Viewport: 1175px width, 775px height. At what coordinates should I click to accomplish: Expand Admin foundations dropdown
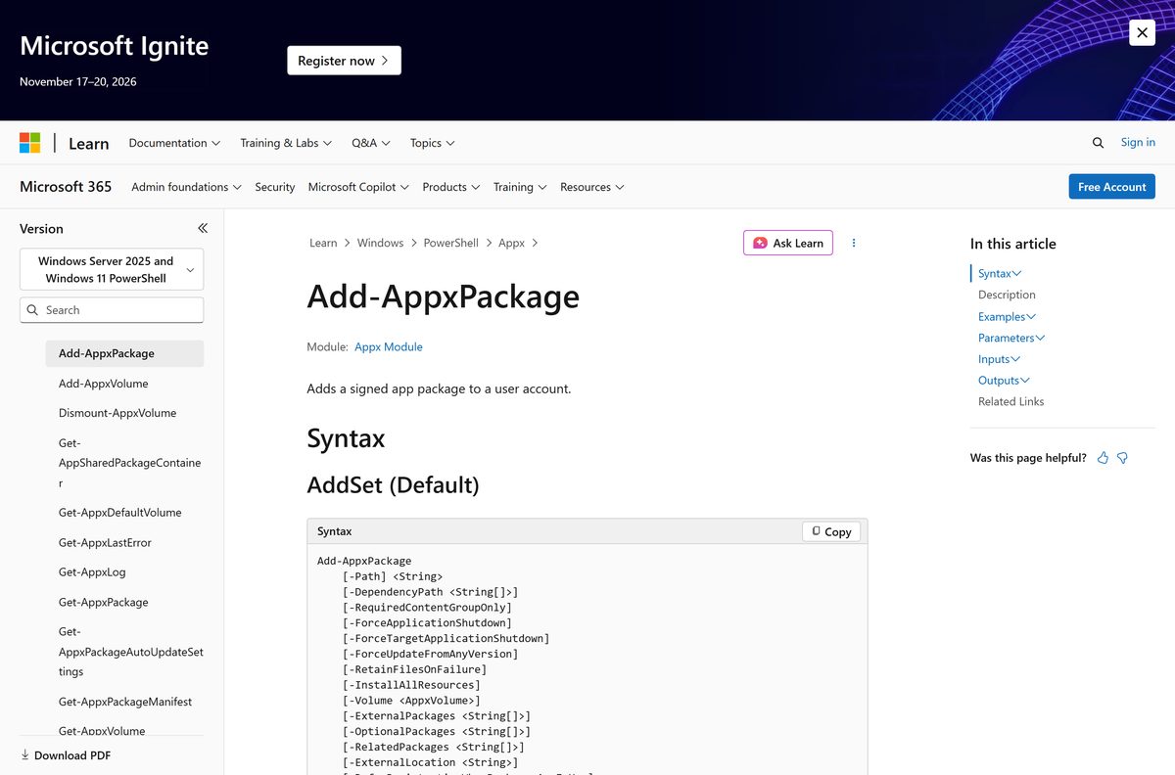click(186, 187)
